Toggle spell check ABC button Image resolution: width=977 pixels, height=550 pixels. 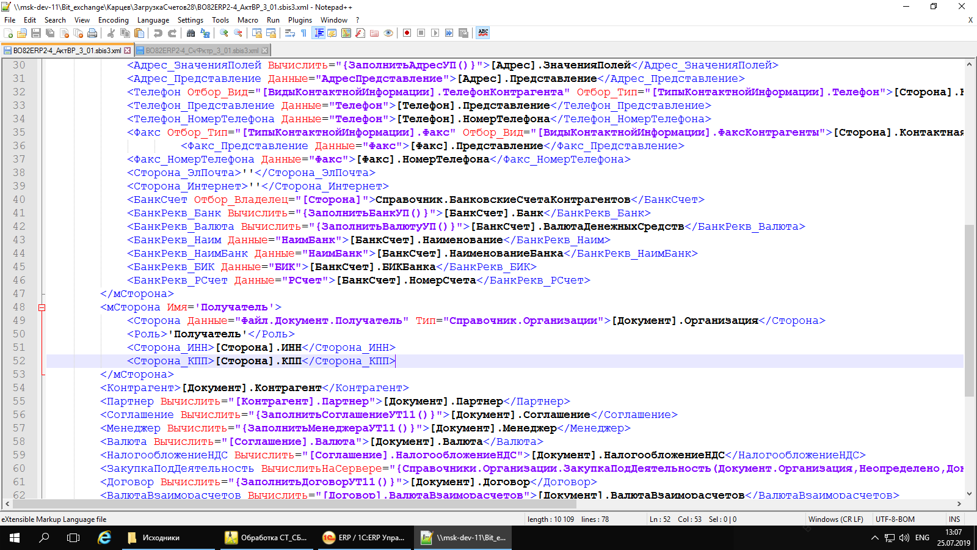[x=483, y=33]
